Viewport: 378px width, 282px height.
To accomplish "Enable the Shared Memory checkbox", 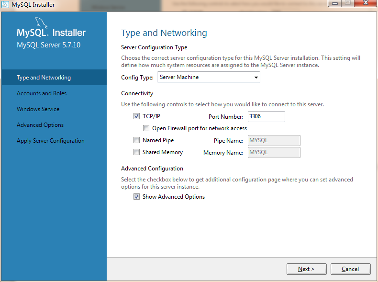I will (137, 152).
